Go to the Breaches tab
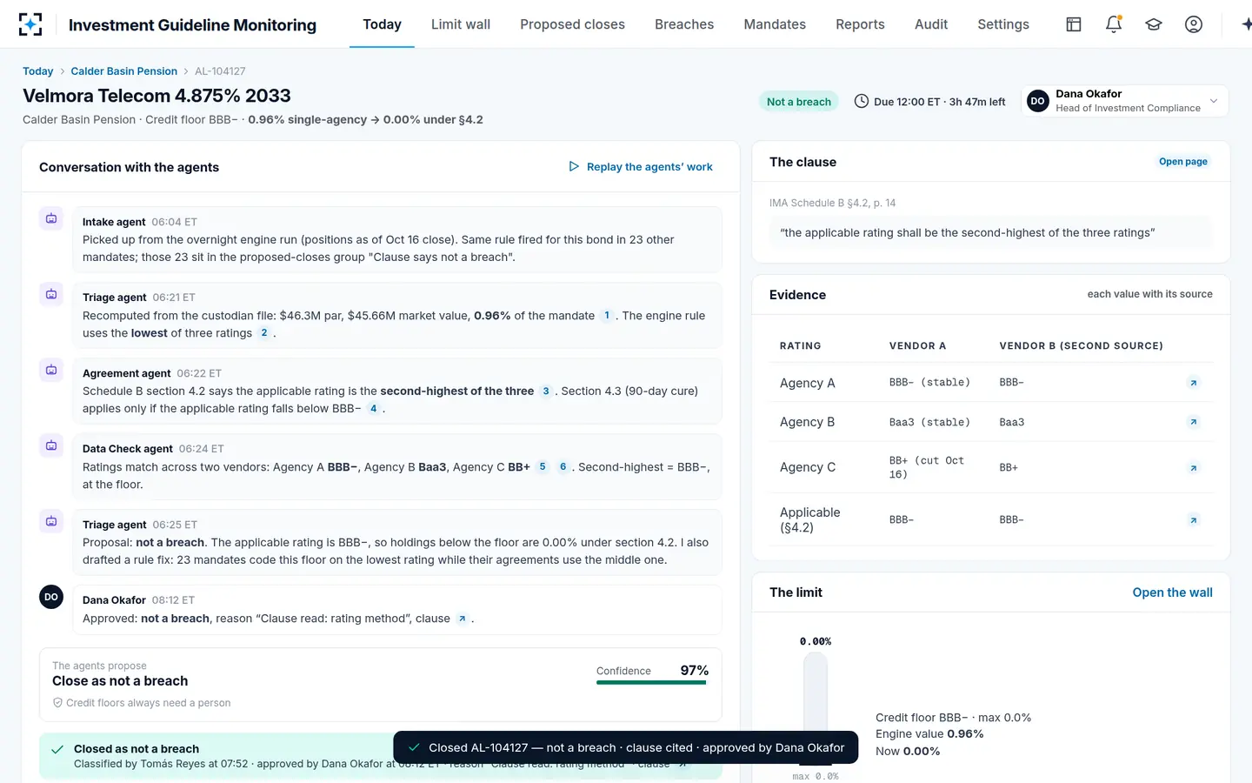Screen dimensions: 1252x783 point(684,24)
